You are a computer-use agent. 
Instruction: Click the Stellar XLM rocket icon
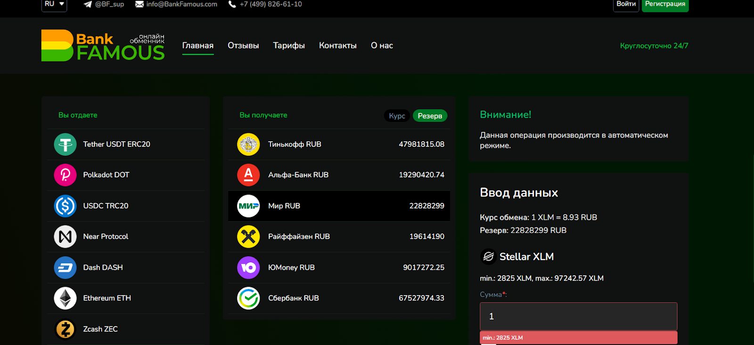click(488, 257)
